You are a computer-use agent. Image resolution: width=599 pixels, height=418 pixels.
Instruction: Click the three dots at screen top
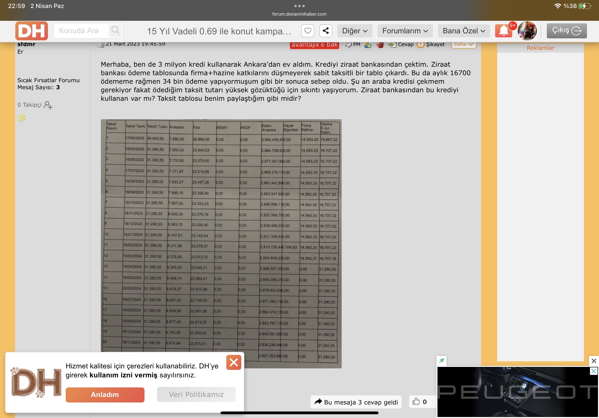point(299,6)
